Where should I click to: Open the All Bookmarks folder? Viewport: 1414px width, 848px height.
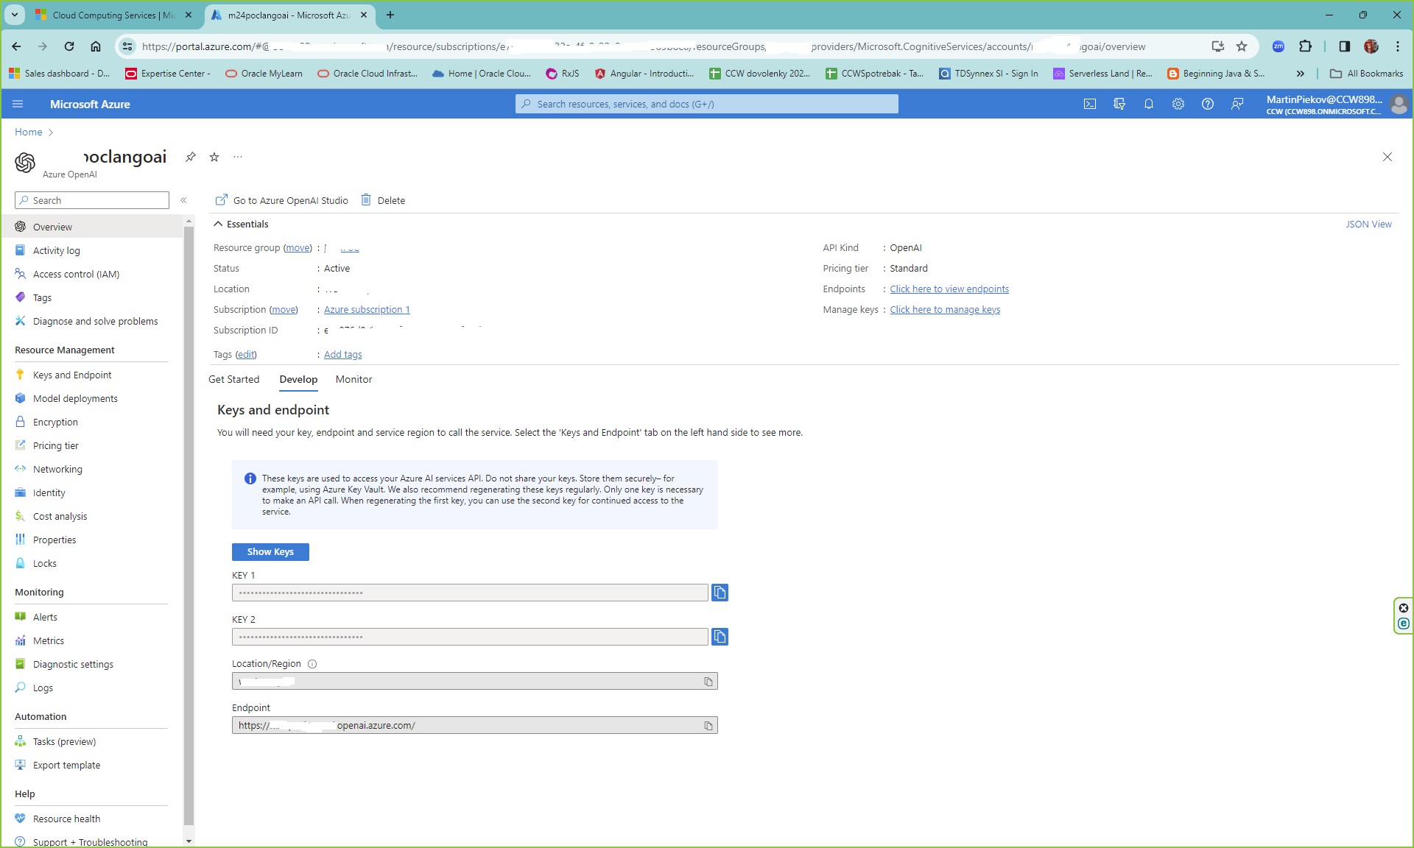point(1367,74)
